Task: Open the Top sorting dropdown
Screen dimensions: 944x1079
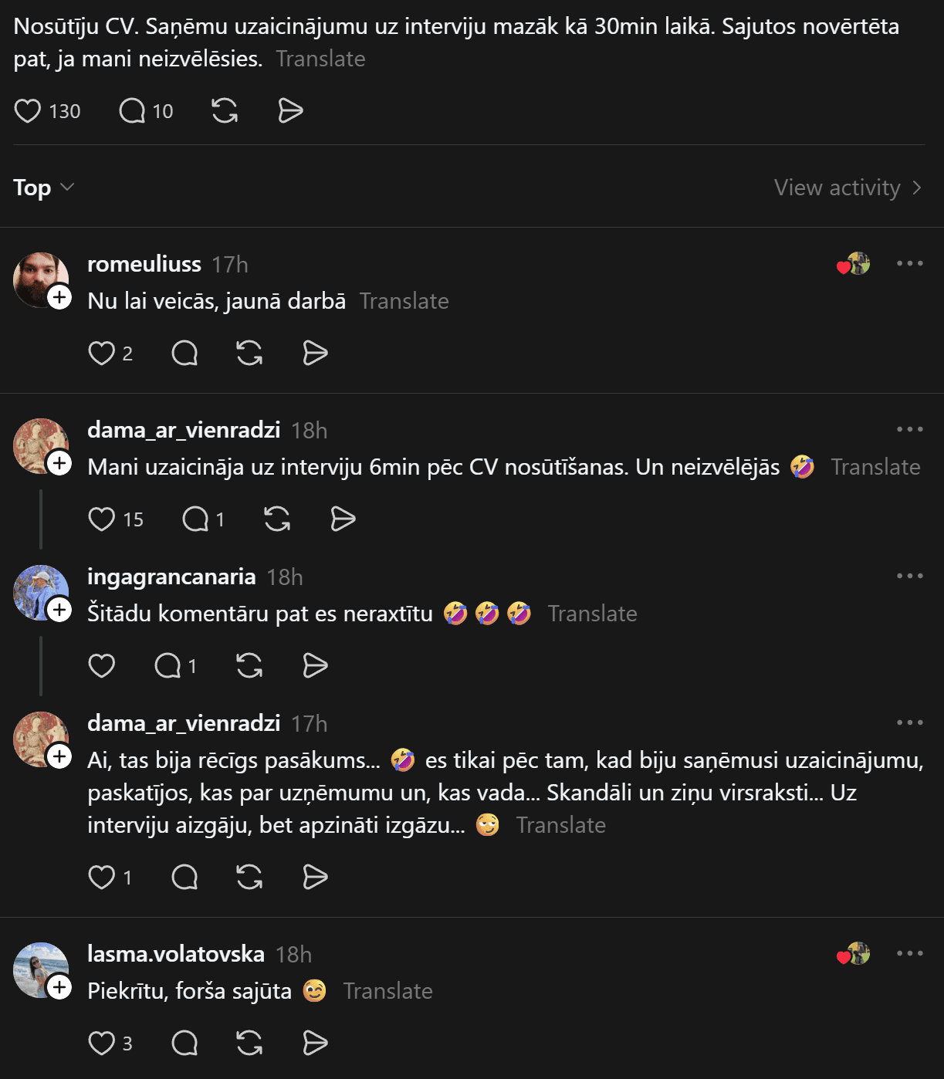Action: pos(44,188)
